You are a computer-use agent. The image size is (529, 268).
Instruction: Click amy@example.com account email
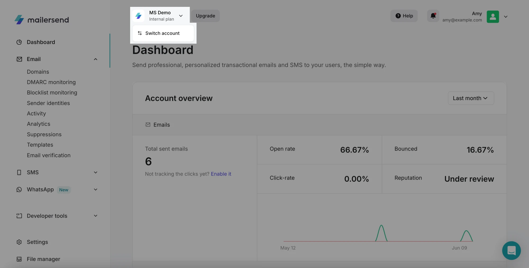coord(462,20)
